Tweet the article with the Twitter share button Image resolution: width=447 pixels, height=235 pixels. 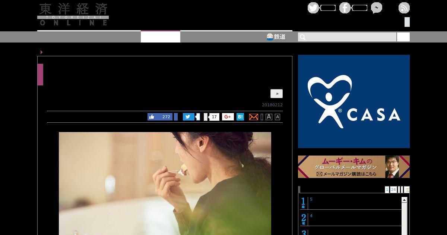pos(188,117)
